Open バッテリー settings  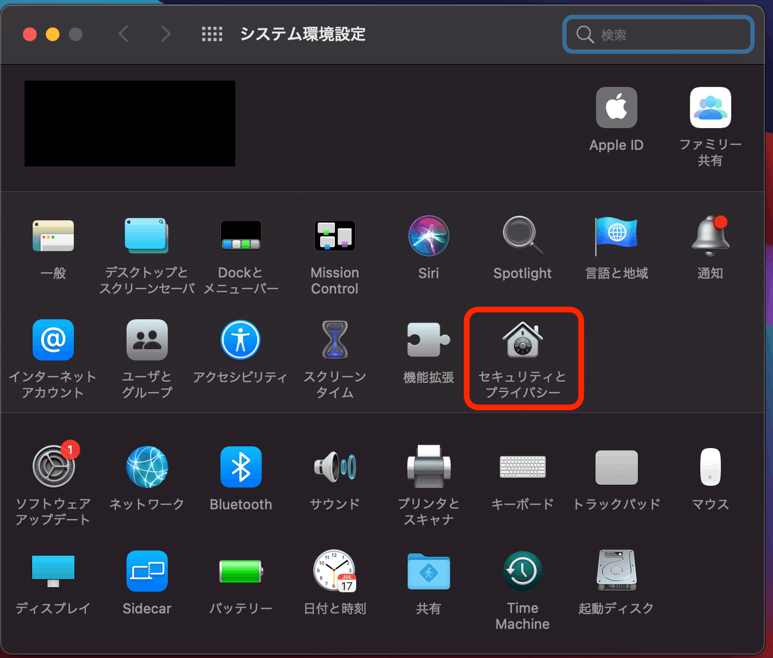241,571
